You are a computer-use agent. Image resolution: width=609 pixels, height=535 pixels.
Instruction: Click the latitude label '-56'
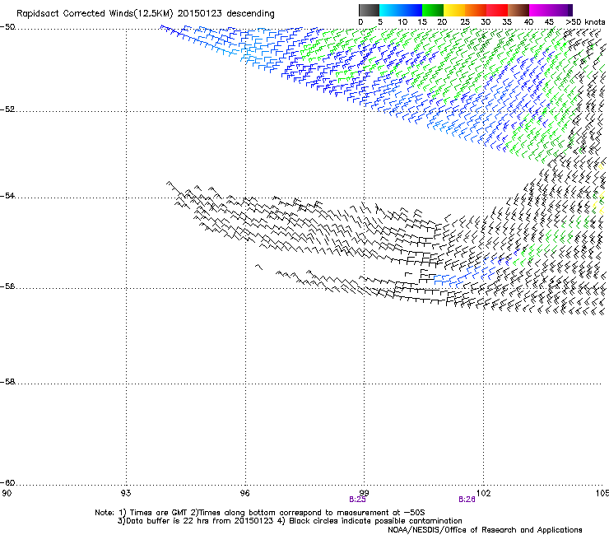click(x=7, y=286)
